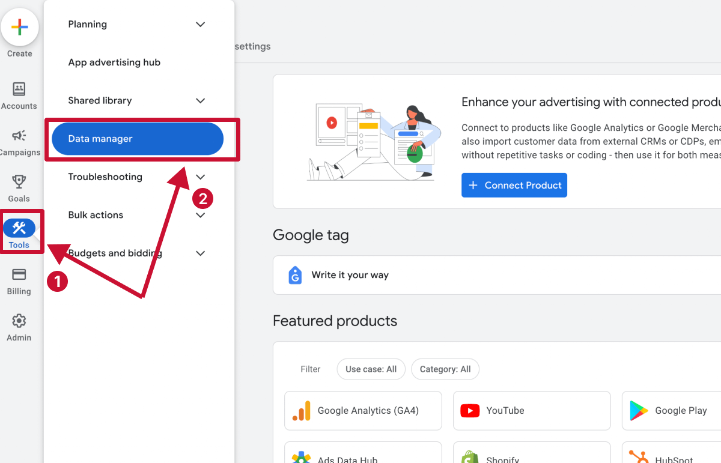Click the HubSpot logo icon
The height and width of the screenshot is (463, 721).
click(x=639, y=458)
